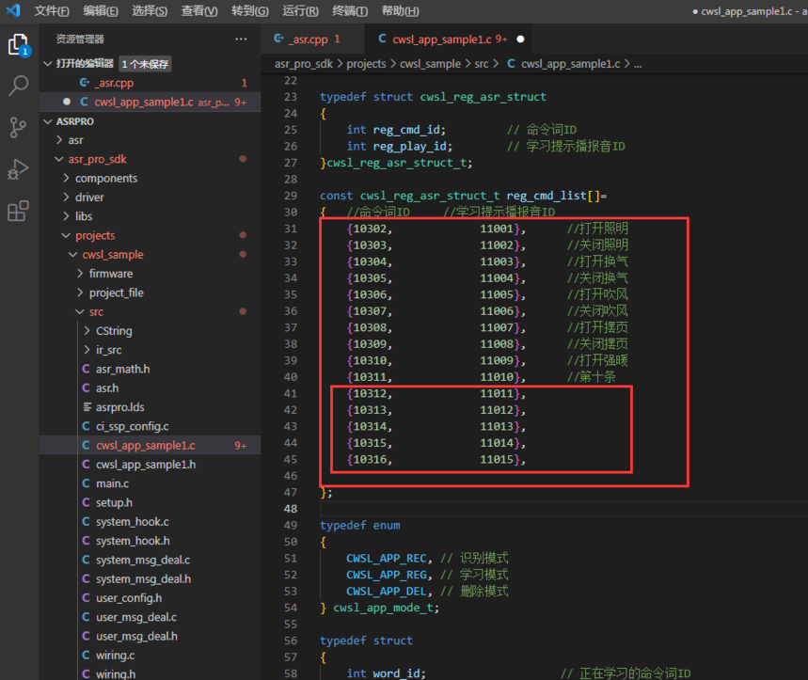
Task: Collapse the ASRPRO workspace section
Action: (x=48, y=121)
